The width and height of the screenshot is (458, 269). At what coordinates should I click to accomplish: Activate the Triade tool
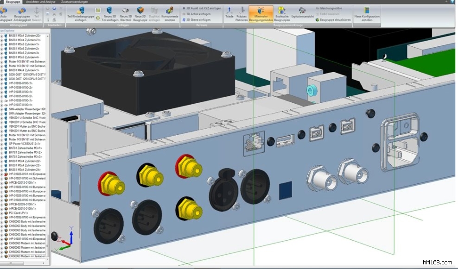229,11
